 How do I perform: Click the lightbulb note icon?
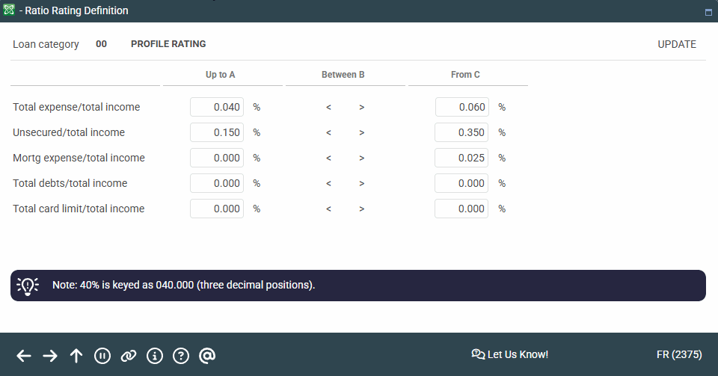[28, 286]
